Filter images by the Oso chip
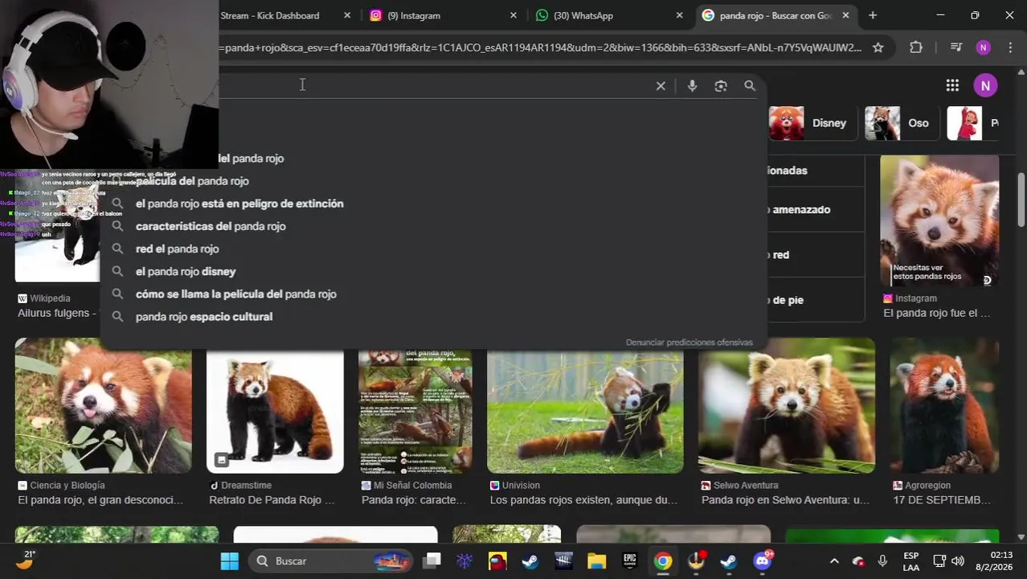Viewport: 1027px width, 579px height. tap(901, 123)
